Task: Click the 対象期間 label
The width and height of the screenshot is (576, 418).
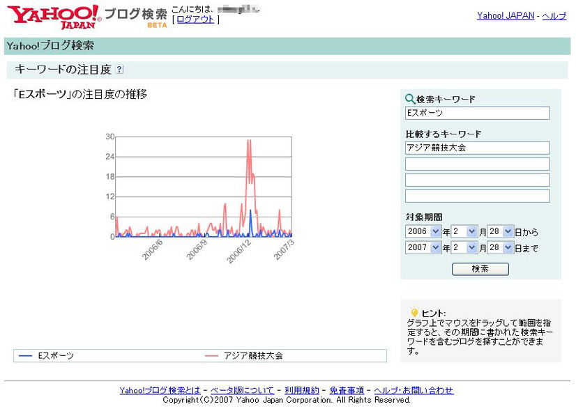Action: point(424,217)
